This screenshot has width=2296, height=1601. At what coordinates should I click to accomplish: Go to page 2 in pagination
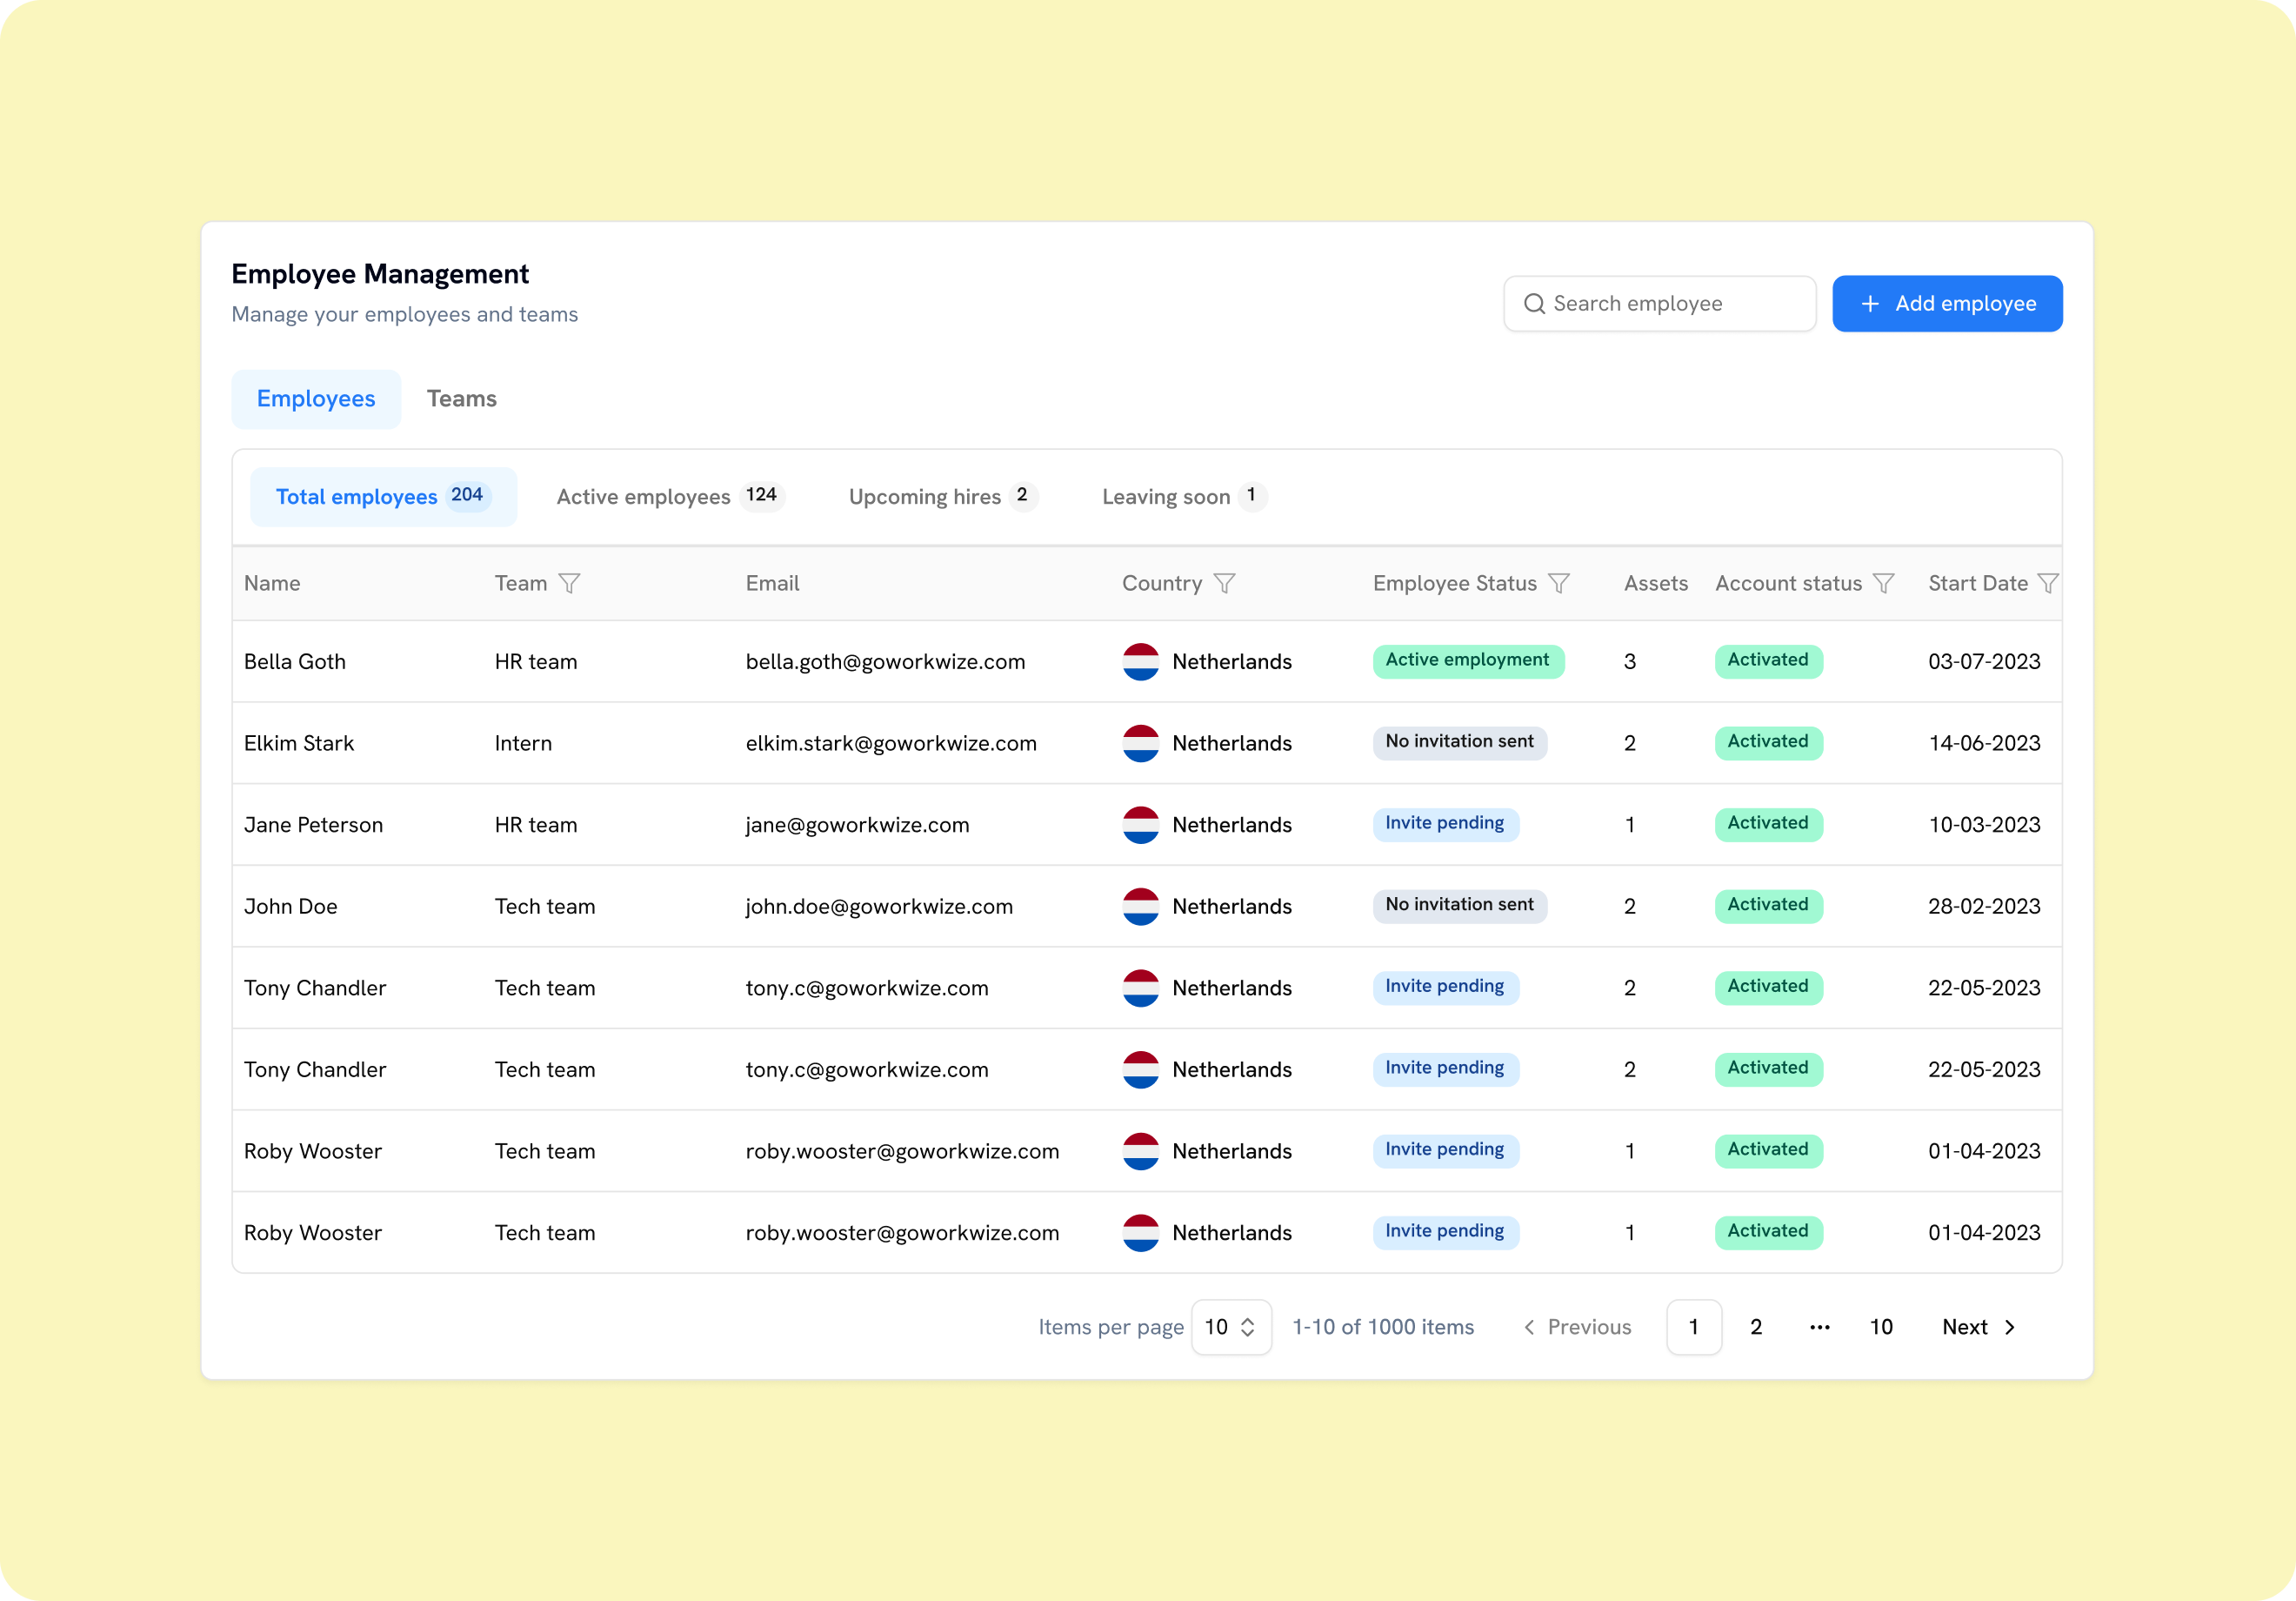tap(1756, 1327)
